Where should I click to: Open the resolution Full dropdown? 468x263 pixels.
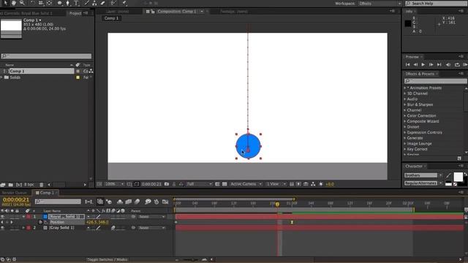pyautogui.click(x=199, y=184)
